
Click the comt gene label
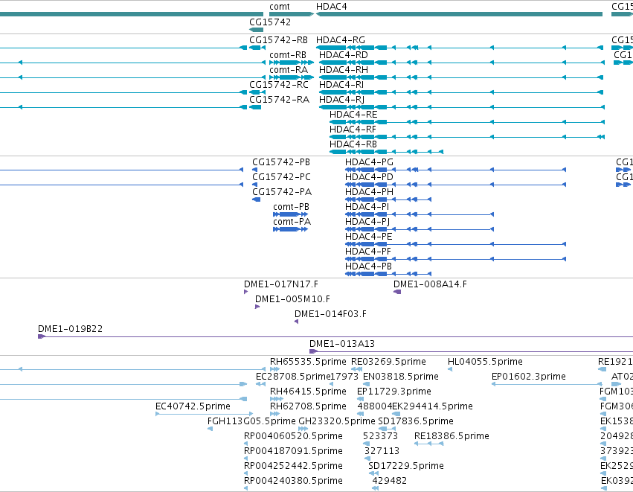click(x=280, y=7)
